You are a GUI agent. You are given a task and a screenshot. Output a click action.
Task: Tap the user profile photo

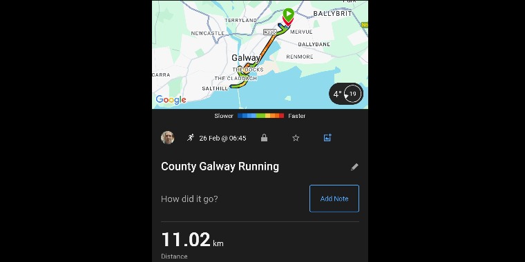[167, 138]
